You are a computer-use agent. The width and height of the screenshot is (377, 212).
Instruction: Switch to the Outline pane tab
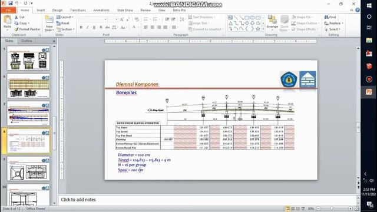[x=27, y=41]
